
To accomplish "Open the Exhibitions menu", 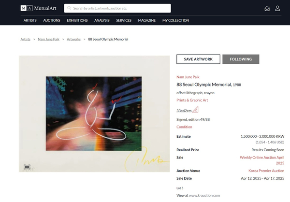I will 77,20.
